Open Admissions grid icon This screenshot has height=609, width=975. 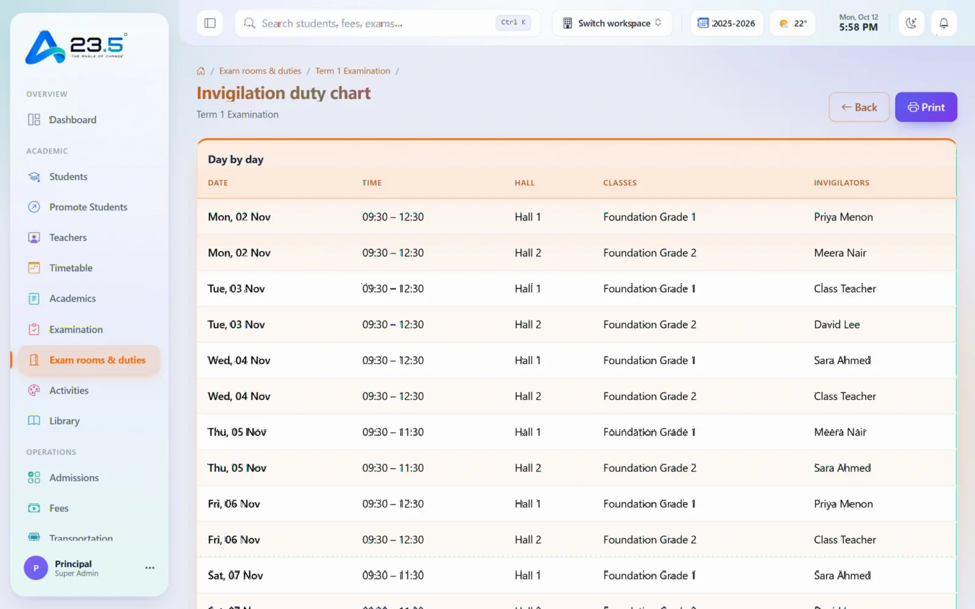34,477
